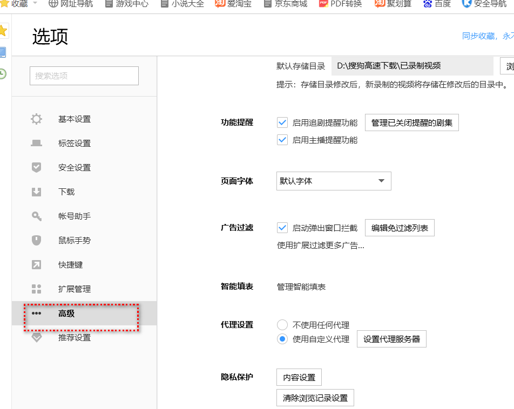Go to the 下载 settings section
This screenshot has height=409, width=514.
click(x=66, y=192)
